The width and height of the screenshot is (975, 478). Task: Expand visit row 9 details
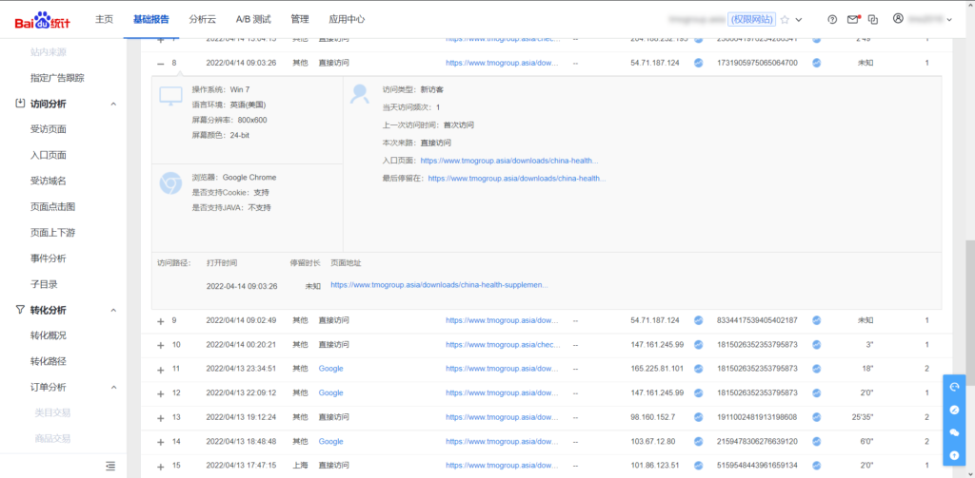[160, 321]
